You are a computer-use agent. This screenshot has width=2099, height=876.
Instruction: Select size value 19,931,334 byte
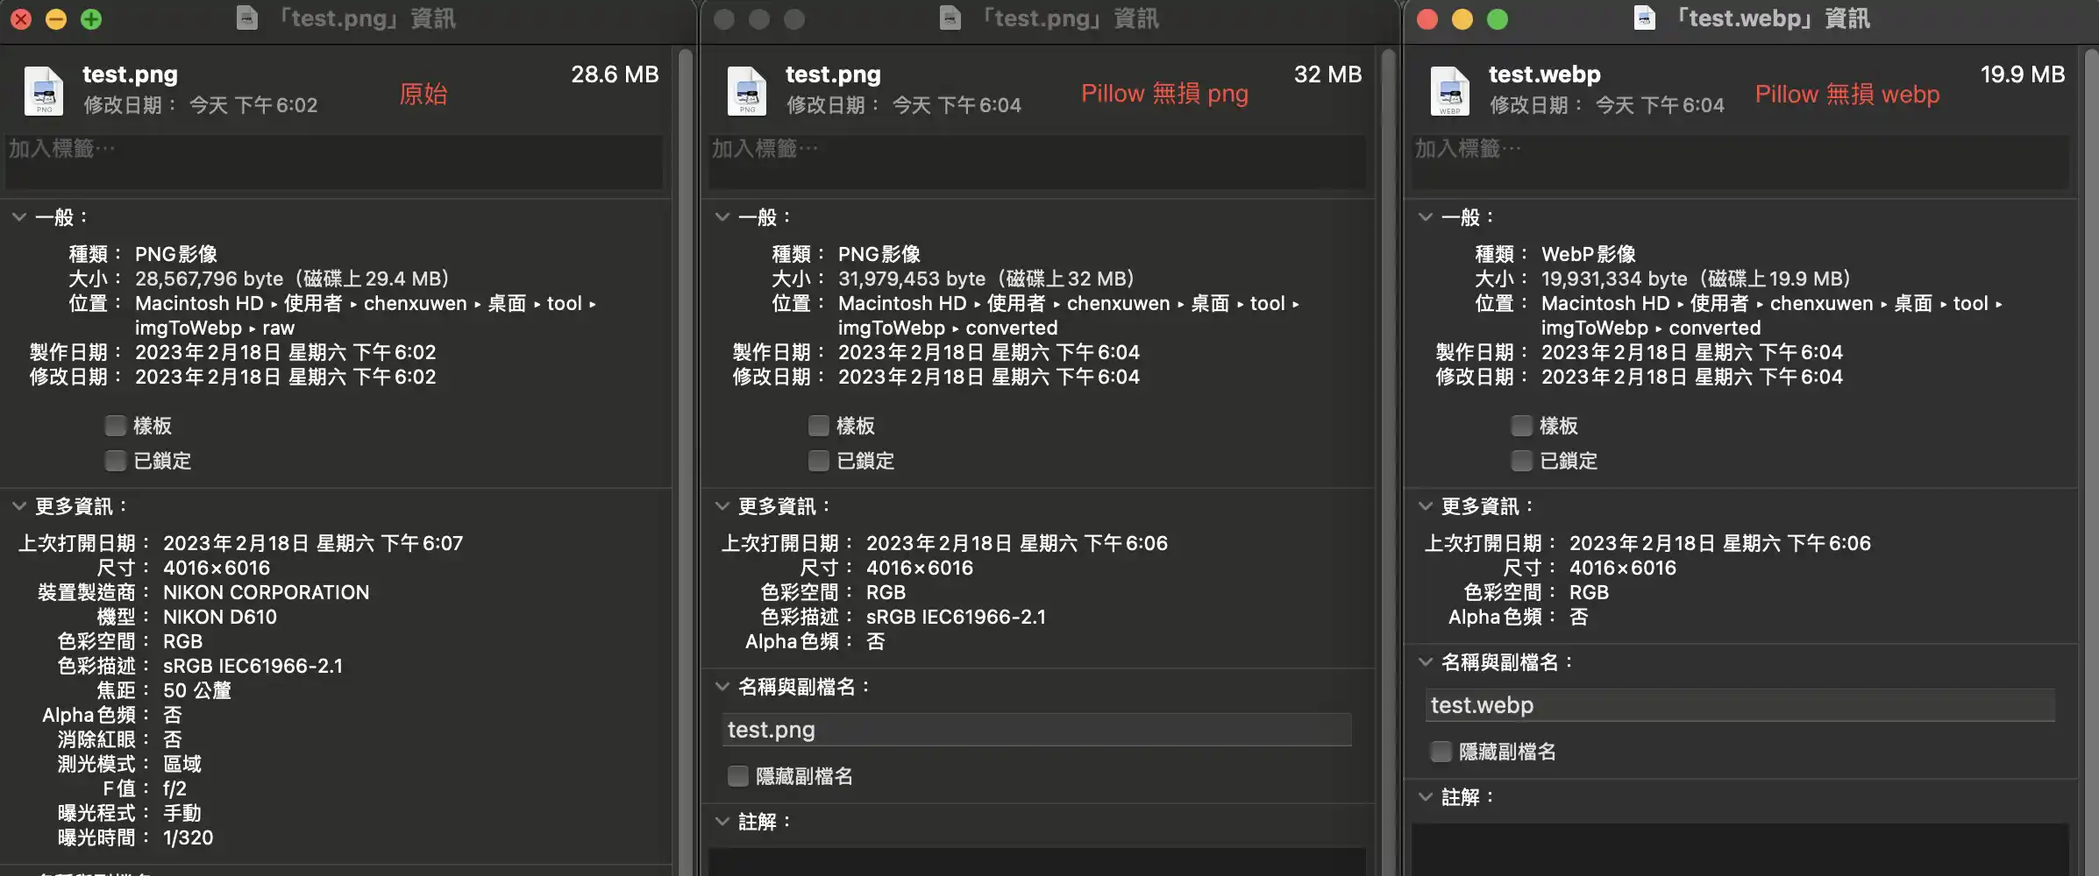pyautogui.click(x=1614, y=279)
